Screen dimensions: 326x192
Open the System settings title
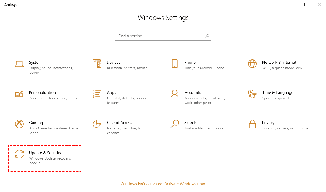pos(35,62)
